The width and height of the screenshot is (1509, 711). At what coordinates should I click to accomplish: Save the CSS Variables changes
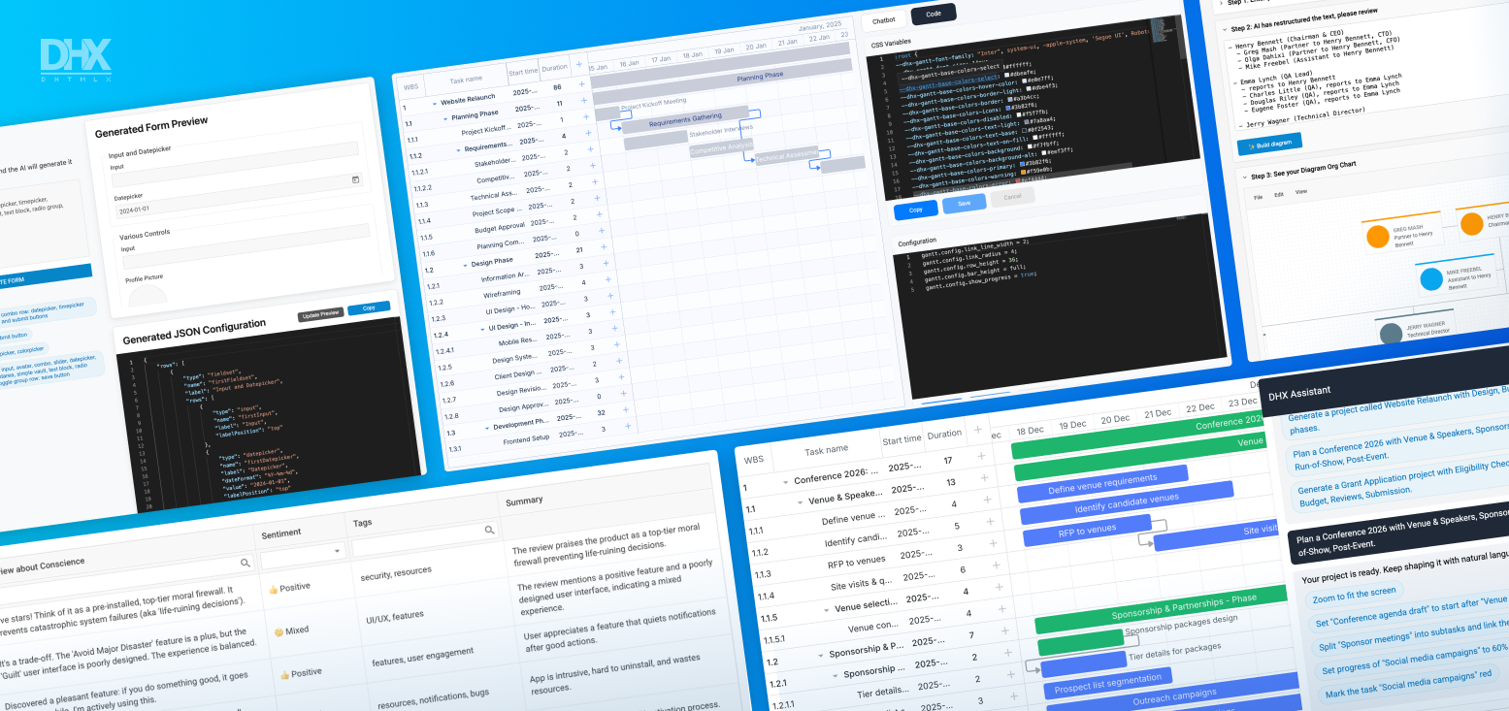pos(965,202)
